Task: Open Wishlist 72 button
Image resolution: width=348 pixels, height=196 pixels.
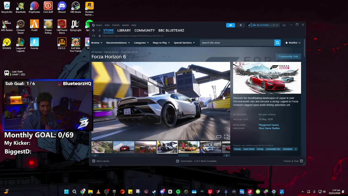Action: [293, 43]
